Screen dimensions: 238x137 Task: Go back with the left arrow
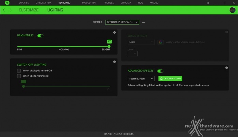pyautogui.click(x=4, y=10)
